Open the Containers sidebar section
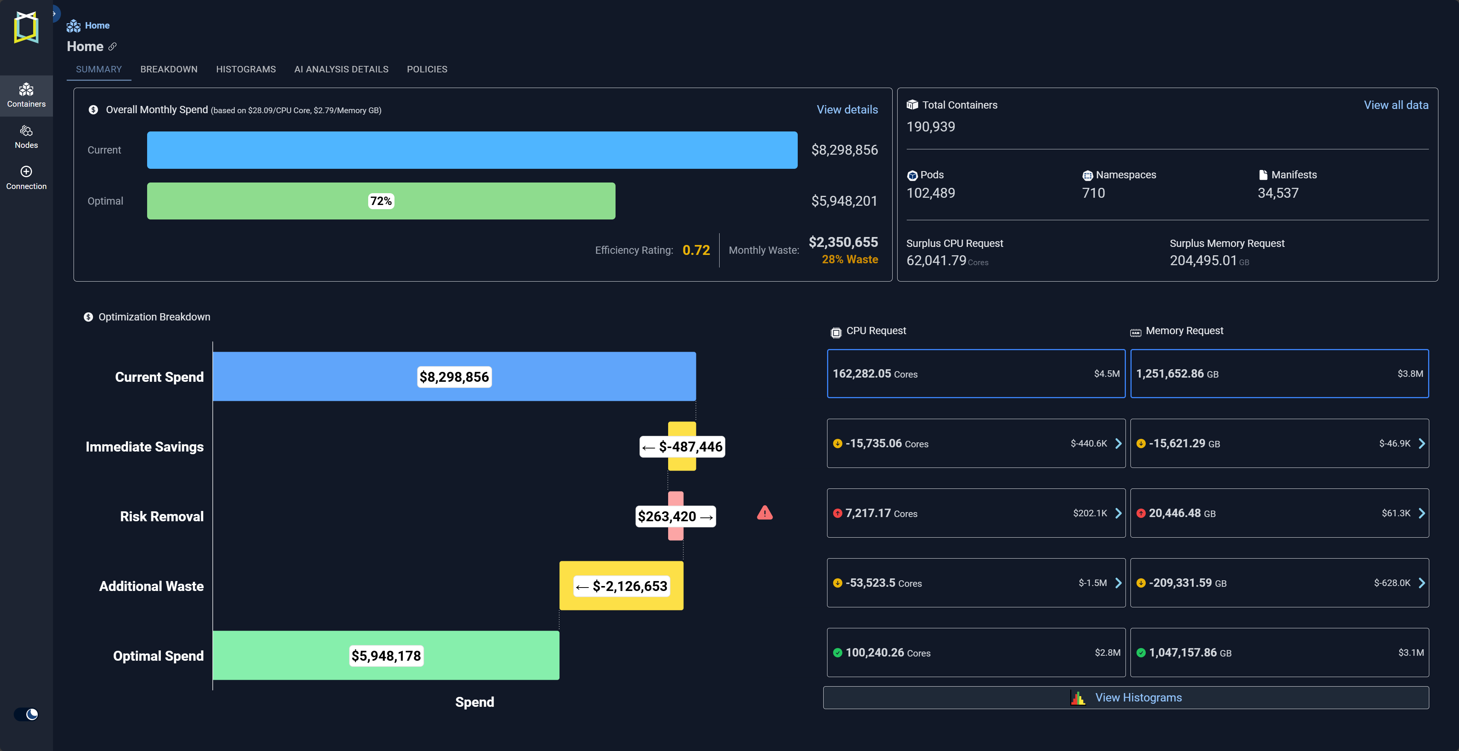1459x751 pixels. [26, 95]
